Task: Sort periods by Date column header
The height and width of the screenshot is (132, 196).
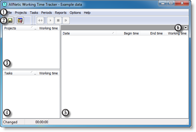Action: [89, 33]
